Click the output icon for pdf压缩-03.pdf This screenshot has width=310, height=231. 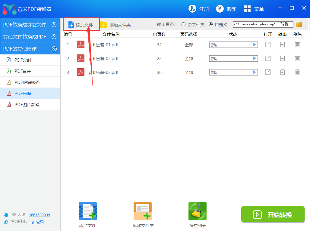pos(283,72)
